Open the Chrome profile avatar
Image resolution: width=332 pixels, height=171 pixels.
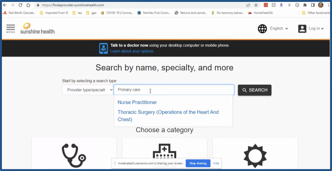[x=321, y=5]
